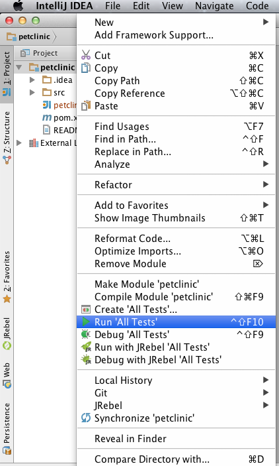279x466 pixels.
Task: Open the Navigate menu in menu bar
Action: [214, 6]
